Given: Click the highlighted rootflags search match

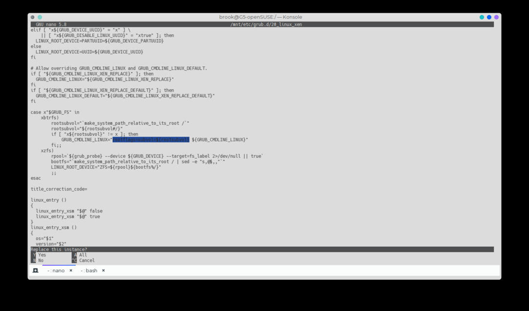Looking at the screenshot, I should 151,139.
